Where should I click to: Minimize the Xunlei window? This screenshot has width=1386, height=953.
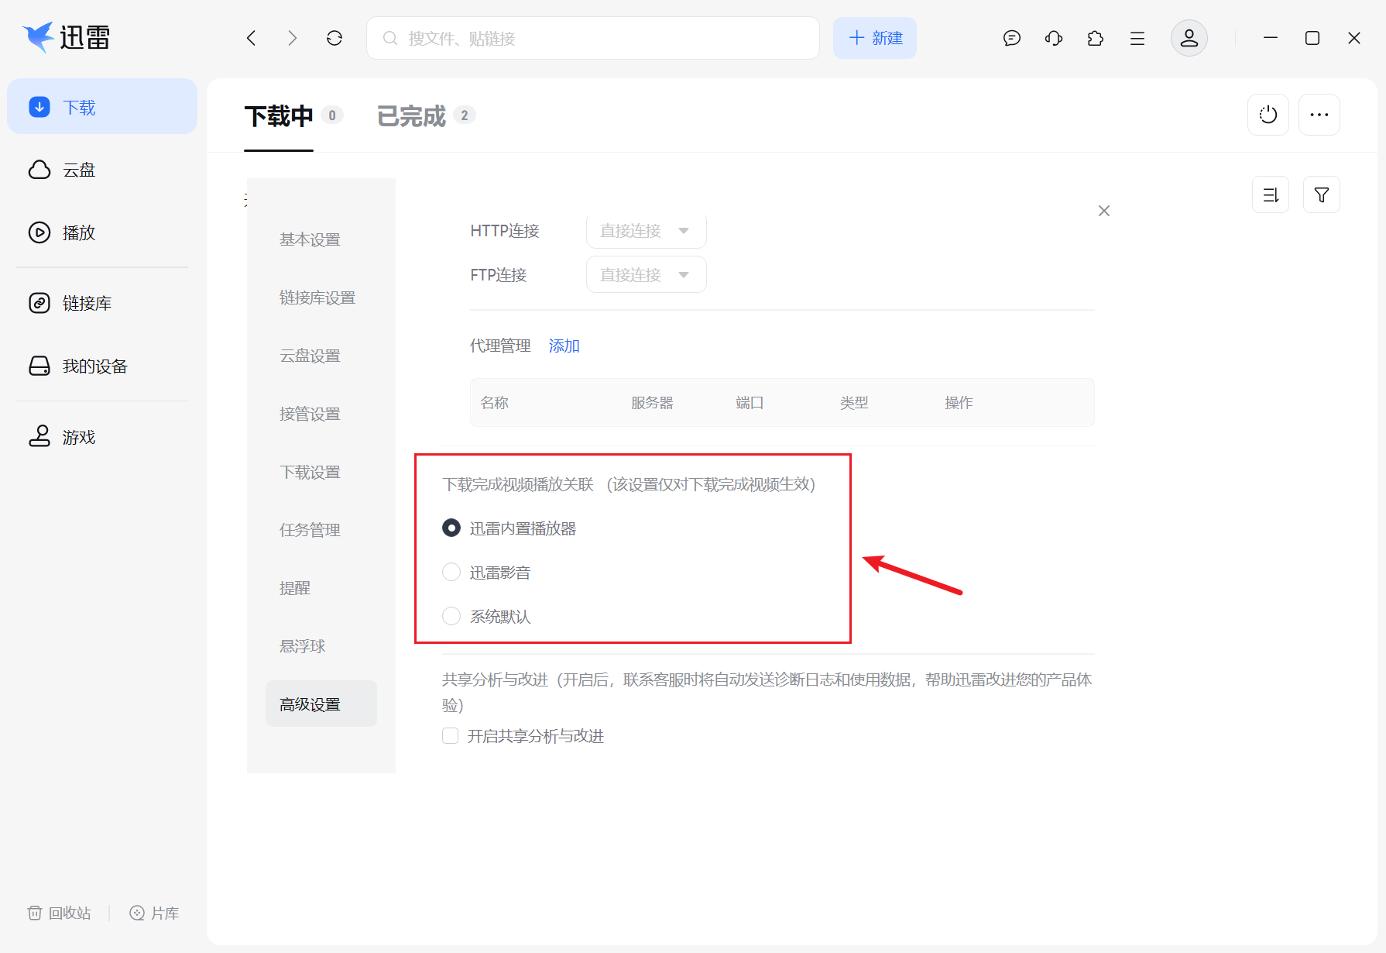click(x=1271, y=38)
